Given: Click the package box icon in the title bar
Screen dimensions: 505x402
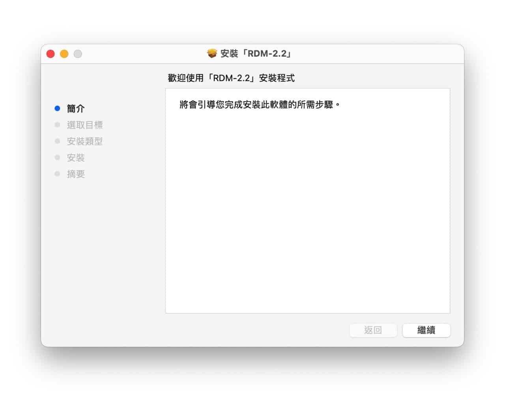Looking at the screenshot, I should 212,53.
